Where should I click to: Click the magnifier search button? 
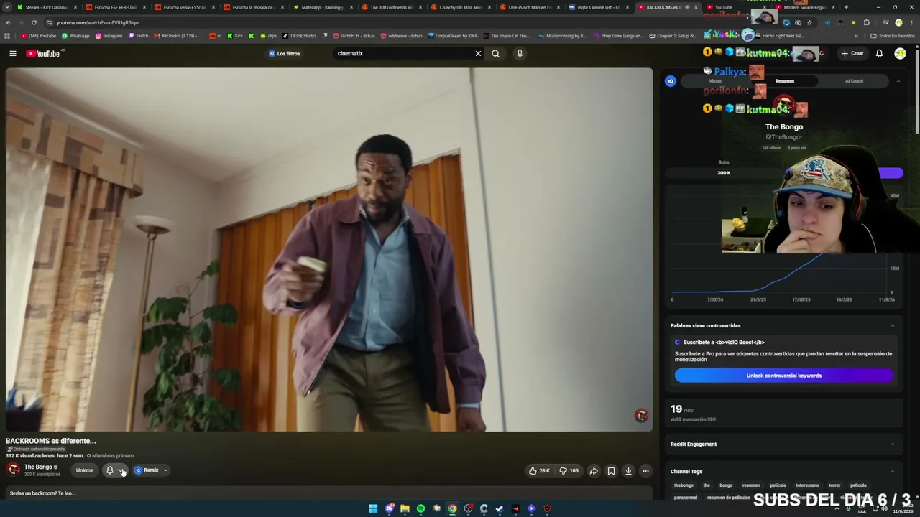point(495,53)
